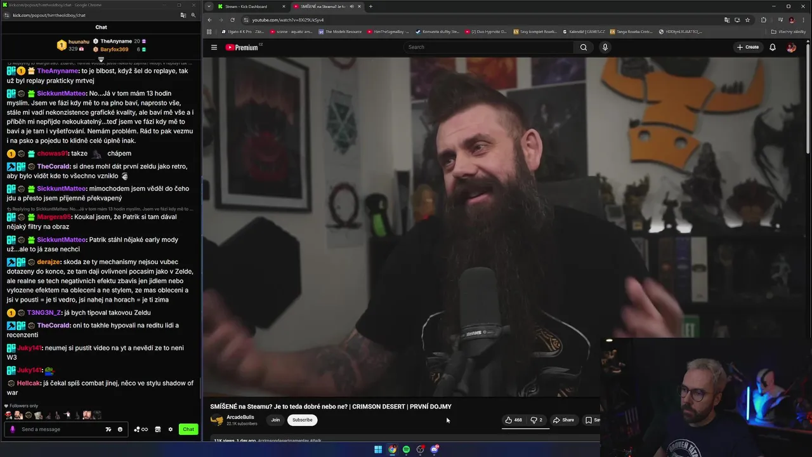Open the channel points icon in chat
The width and height of the screenshot is (812, 457).
coord(140,429)
